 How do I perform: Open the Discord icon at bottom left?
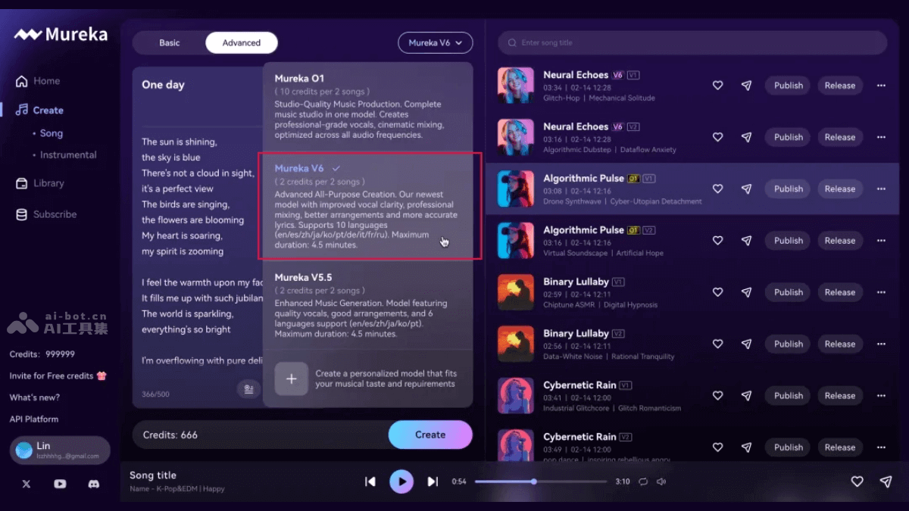(92, 484)
